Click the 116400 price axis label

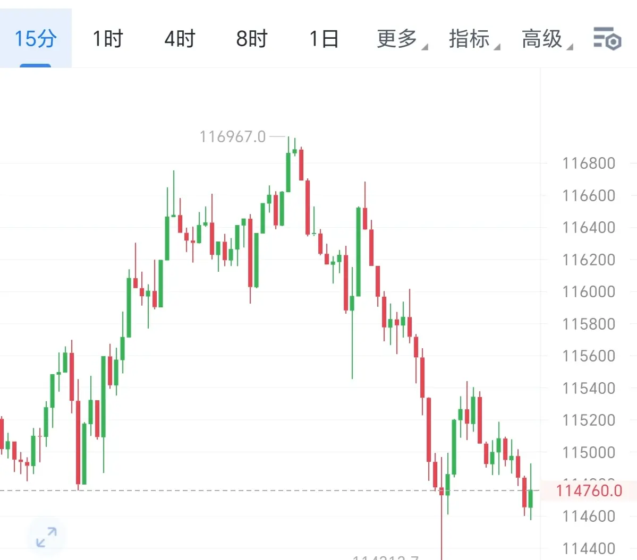tap(589, 228)
